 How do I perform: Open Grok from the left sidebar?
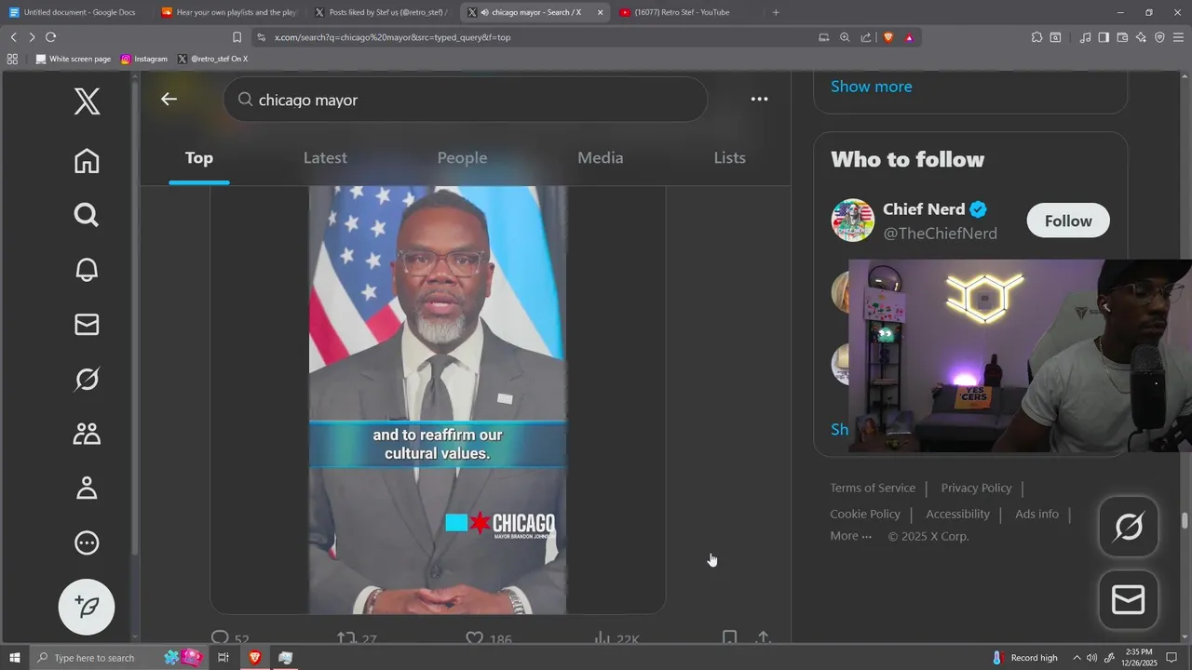(87, 379)
